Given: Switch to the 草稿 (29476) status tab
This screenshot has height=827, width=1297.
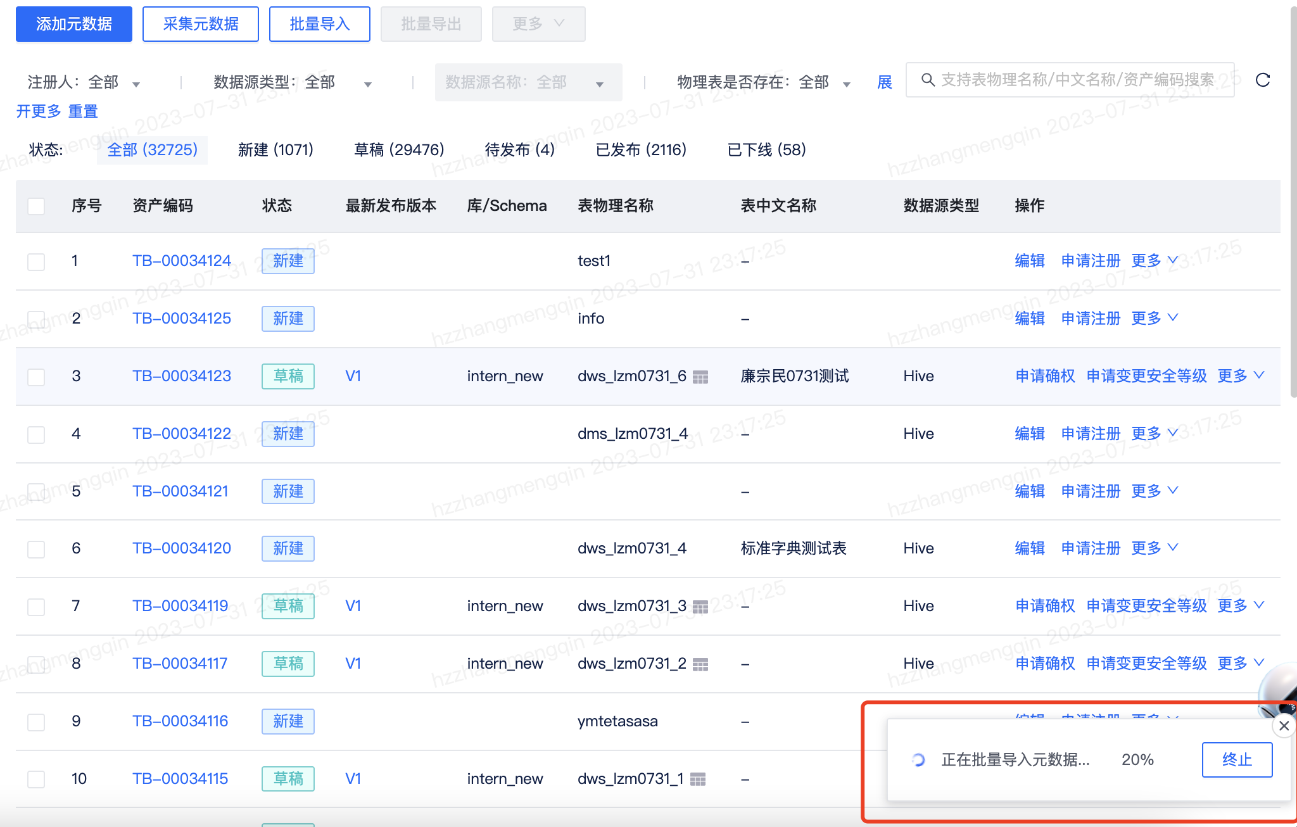Looking at the screenshot, I should 399,150.
